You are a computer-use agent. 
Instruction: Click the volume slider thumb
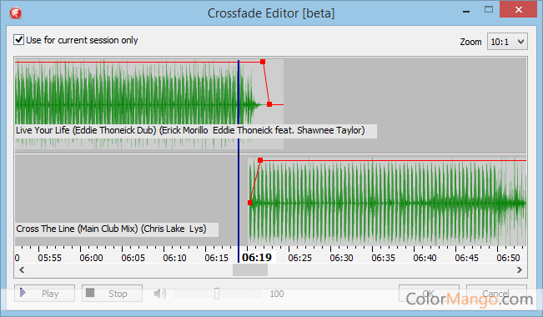(x=217, y=294)
